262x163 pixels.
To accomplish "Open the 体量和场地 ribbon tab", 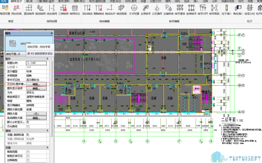I will click(x=227, y=1).
